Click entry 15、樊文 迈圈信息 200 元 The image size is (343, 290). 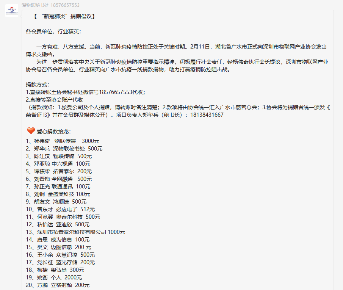(58, 247)
